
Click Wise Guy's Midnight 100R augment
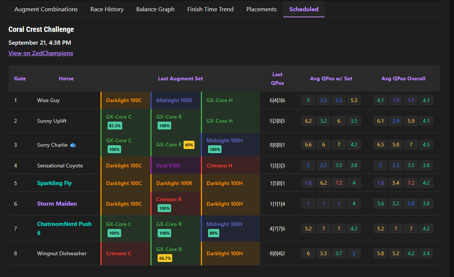pyautogui.click(x=176, y=100)
